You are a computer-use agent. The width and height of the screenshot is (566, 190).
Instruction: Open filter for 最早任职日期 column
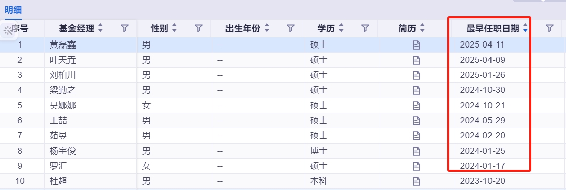pyautogui.click(x=549, y=28)
